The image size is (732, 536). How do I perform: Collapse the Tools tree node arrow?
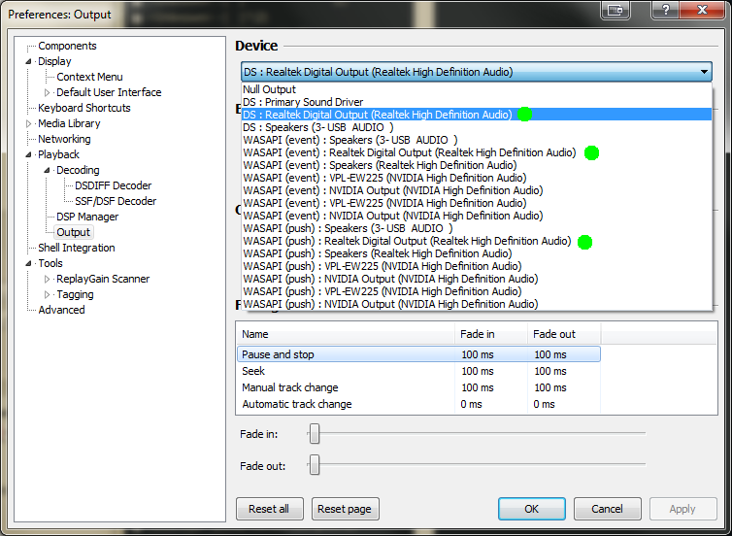coord(28,263)
